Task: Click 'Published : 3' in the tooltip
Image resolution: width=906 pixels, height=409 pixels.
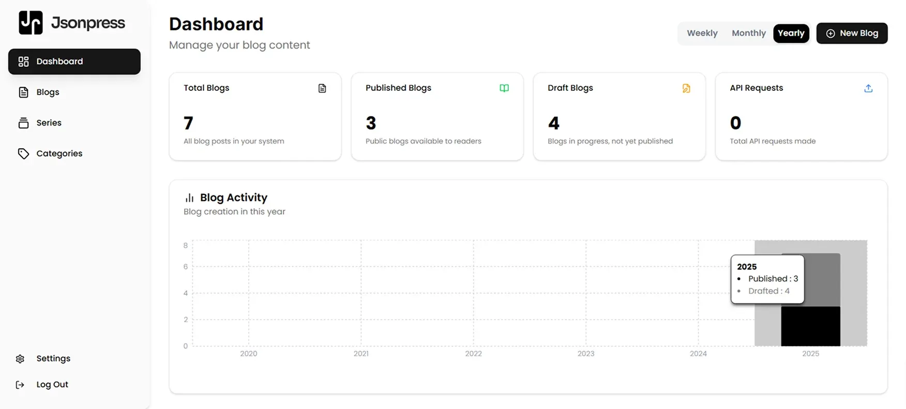Action: coord(773,279)
